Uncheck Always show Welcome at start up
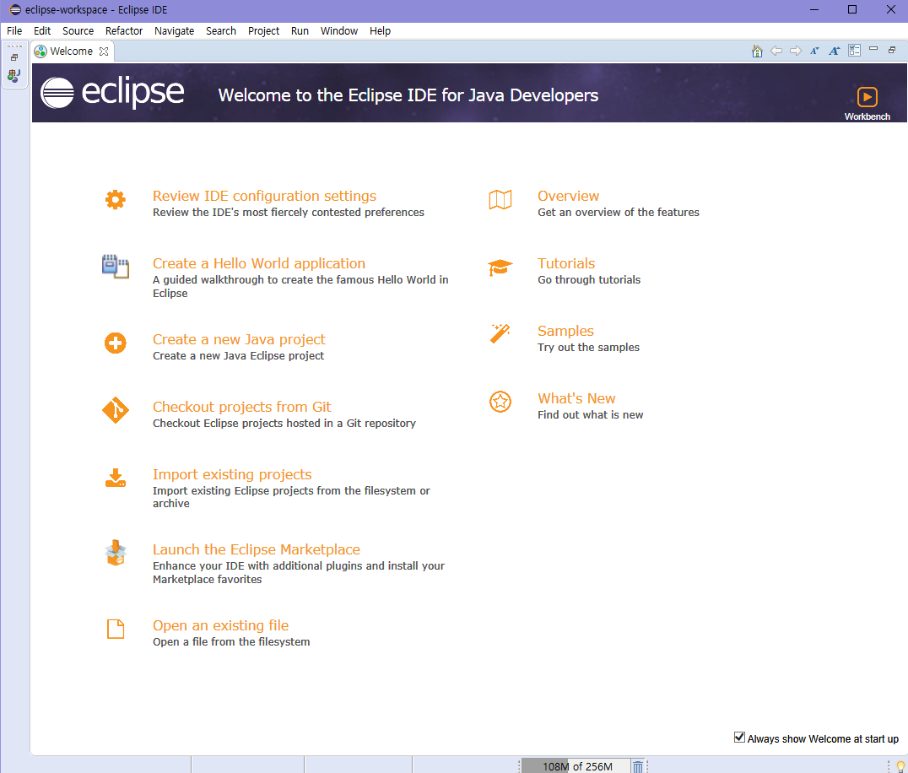 click(739, 737)
